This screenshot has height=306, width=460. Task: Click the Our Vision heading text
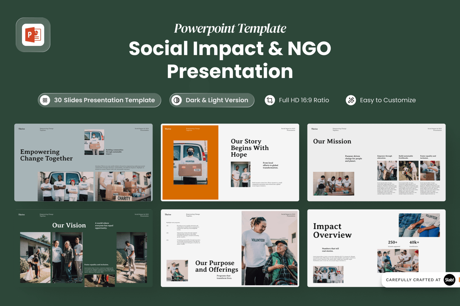[x=69, y=225]
